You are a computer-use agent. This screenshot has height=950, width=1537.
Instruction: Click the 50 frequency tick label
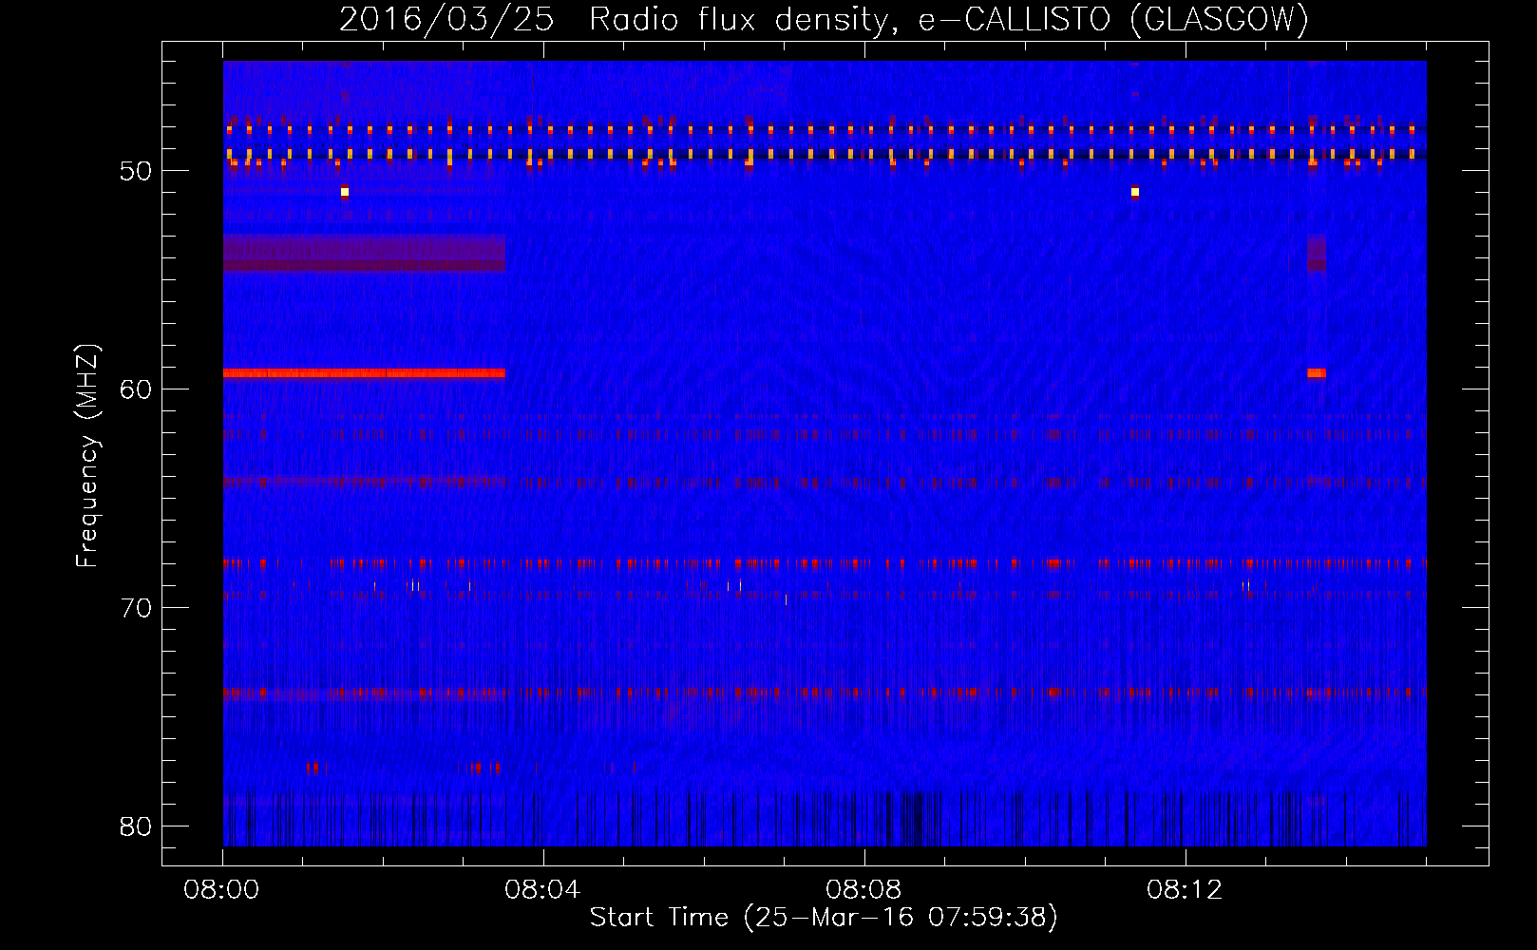click(x=136, y=171)
